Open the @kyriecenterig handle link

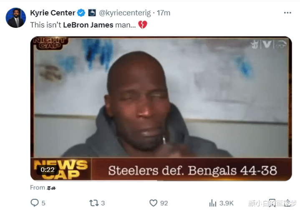(x=125, y=13)
